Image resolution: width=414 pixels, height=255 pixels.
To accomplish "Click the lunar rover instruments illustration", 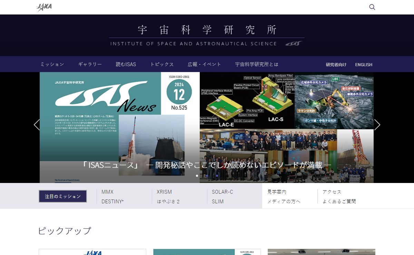I will (x=334, y=100).
